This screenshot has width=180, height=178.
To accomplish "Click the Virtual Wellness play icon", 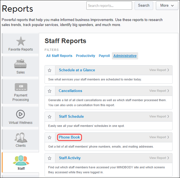I will tap(20, 114).
